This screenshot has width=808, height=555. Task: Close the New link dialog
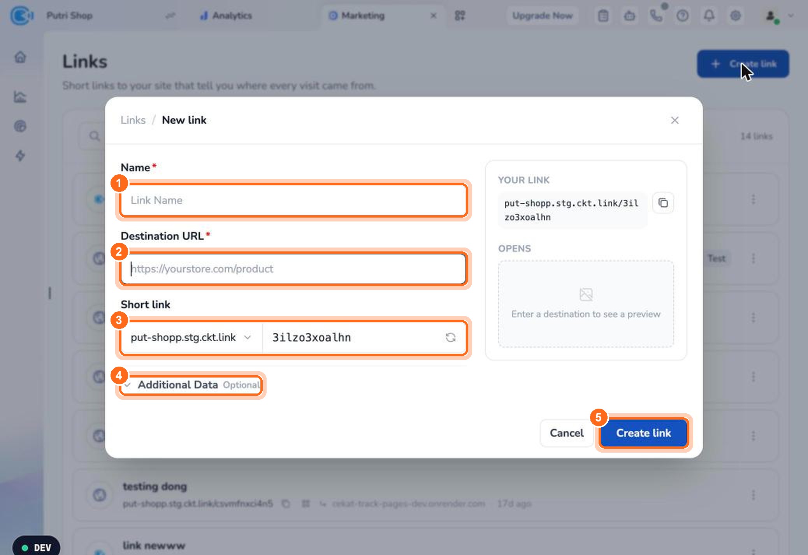(675, 120)
